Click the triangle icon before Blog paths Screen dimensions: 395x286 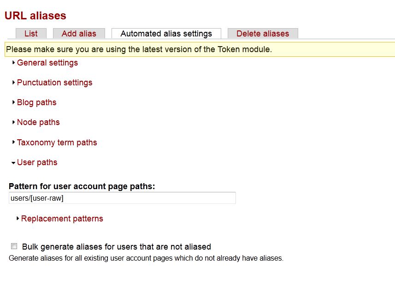[14, 102]
